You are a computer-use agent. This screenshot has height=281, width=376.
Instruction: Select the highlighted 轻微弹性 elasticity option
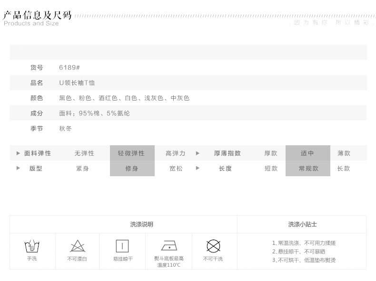tap(132, 153)
